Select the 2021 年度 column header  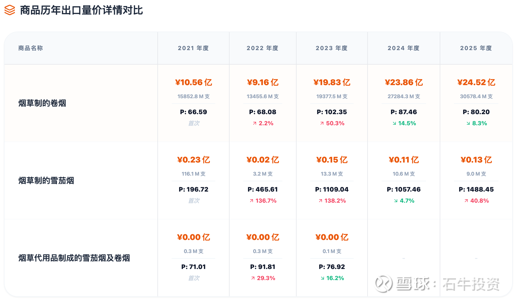coord(193,48)
